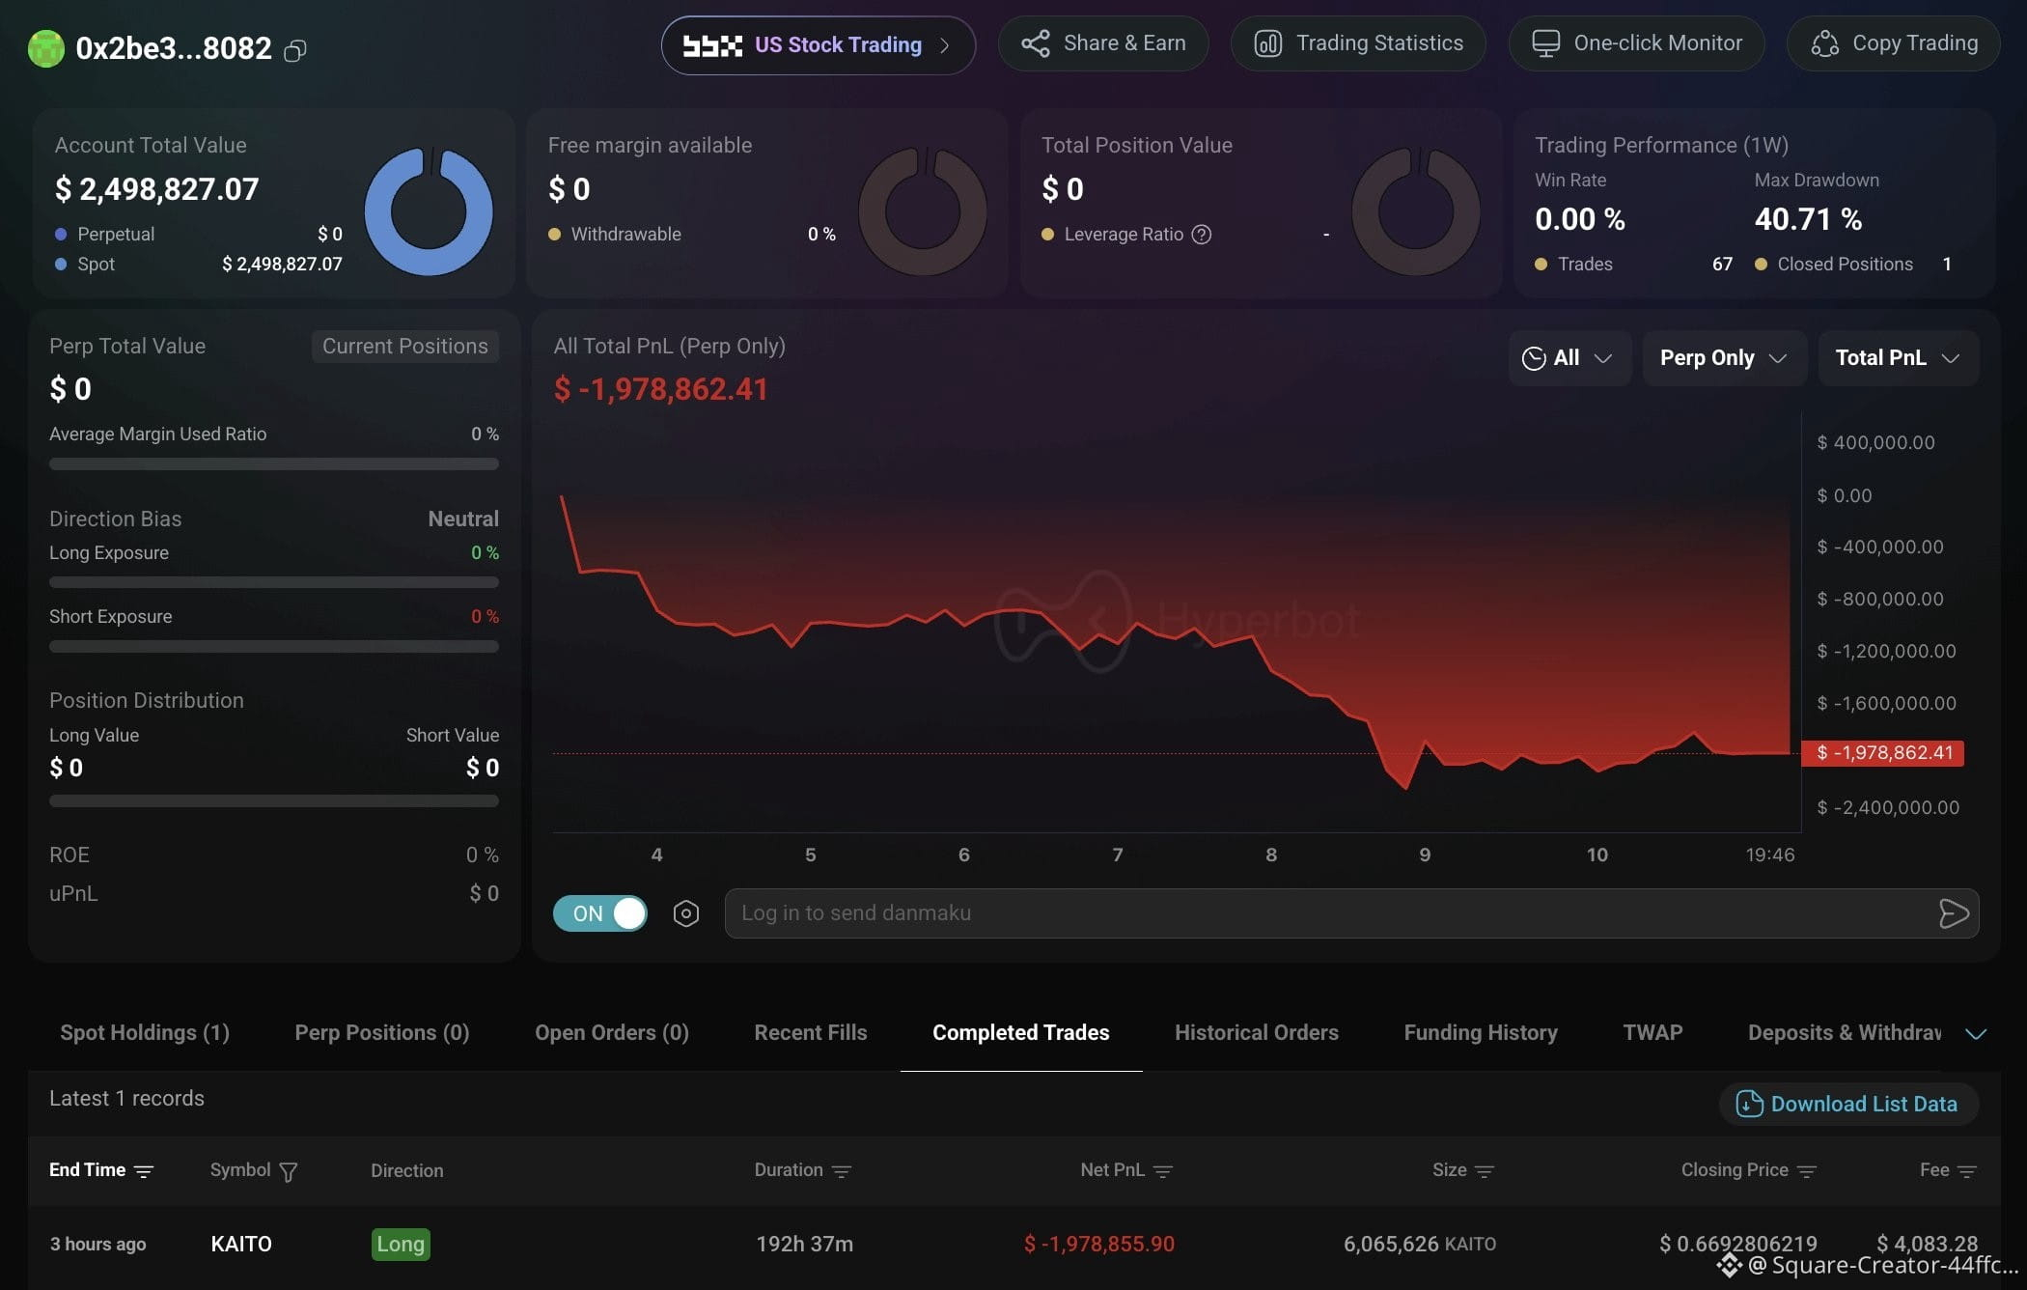Click the size 6,065,626 KAITO
The height and width of the screenshot is (1290, 2027).
point(1420,1245)
